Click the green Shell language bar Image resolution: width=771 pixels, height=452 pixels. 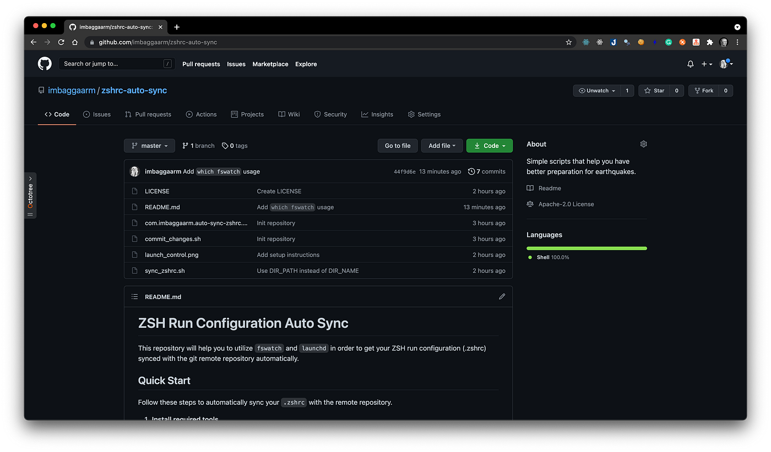[587, 248]
